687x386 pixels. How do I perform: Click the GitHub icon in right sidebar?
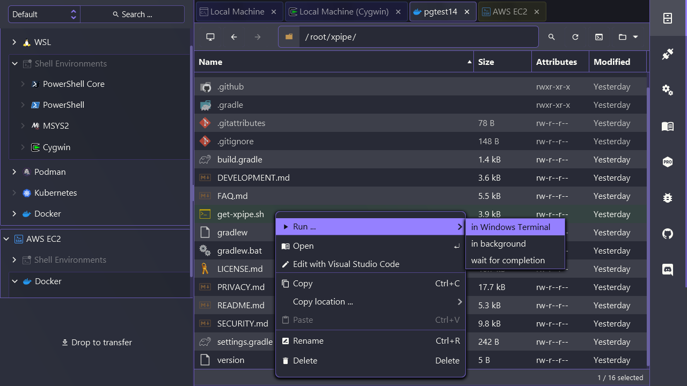(x=668, y=234)
